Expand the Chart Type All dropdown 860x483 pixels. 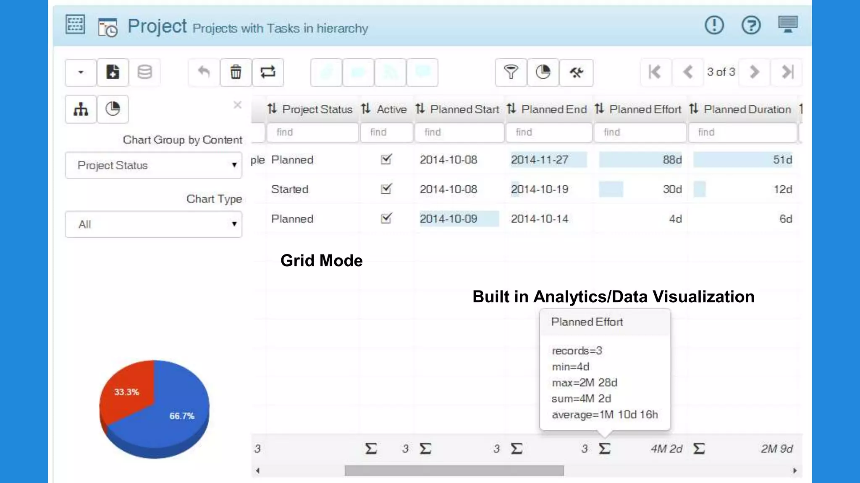click(154, 224)
